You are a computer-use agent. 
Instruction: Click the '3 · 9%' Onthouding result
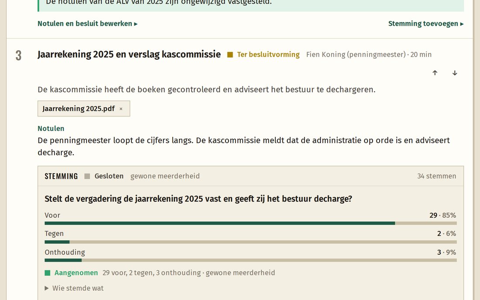pyautogui.click(x=447, y=252)
